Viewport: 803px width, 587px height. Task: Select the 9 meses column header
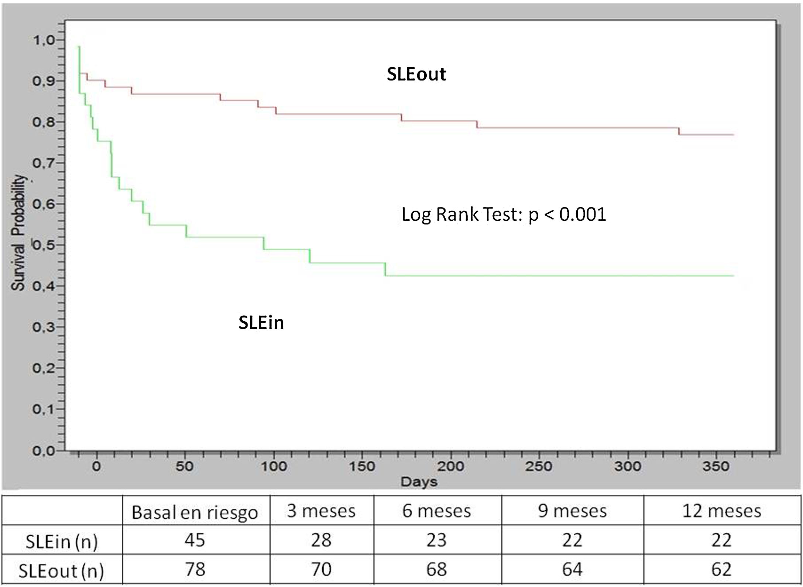pos(572,511)
